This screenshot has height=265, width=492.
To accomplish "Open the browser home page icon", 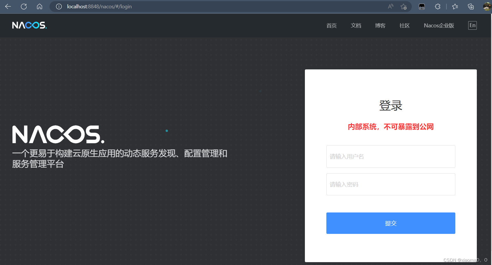I will 40,6.
